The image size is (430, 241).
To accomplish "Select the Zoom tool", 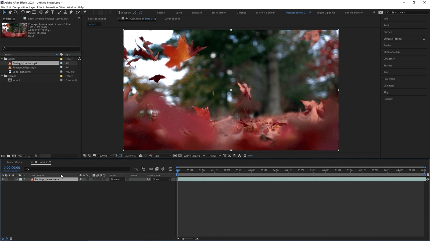I will [16, 12].
